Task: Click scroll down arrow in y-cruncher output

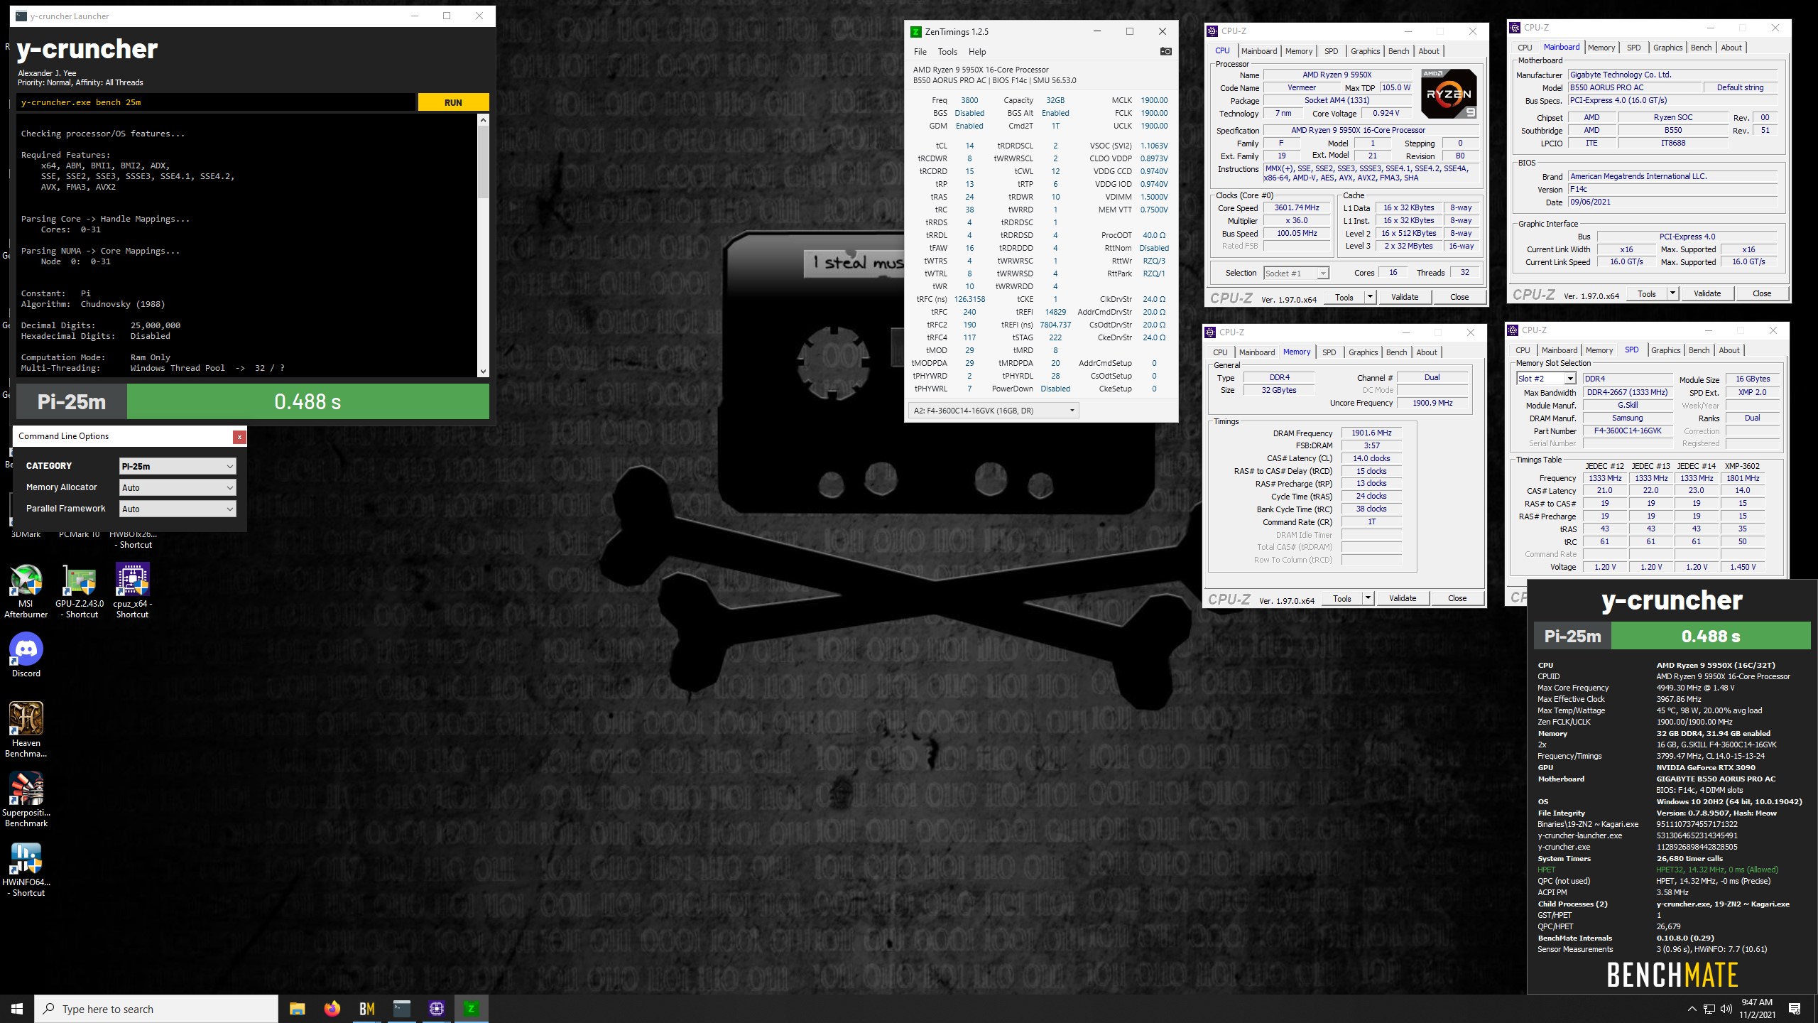Action: pyautogui.click(x=483, y=371)
